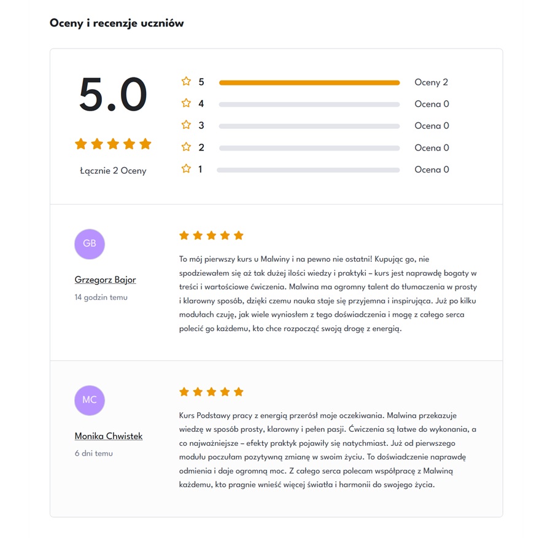Click the middle star under the 5.0 score
Image resolution: width=550 pixels, height=538 pixels.
click(x=113, y=144)
